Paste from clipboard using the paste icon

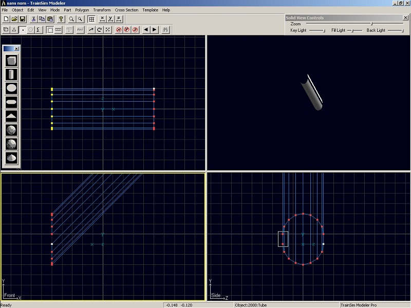(x=50, y=19)
